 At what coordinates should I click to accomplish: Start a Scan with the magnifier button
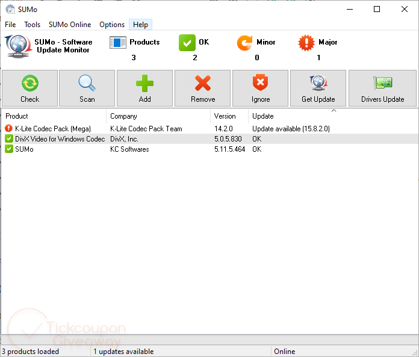87,88
